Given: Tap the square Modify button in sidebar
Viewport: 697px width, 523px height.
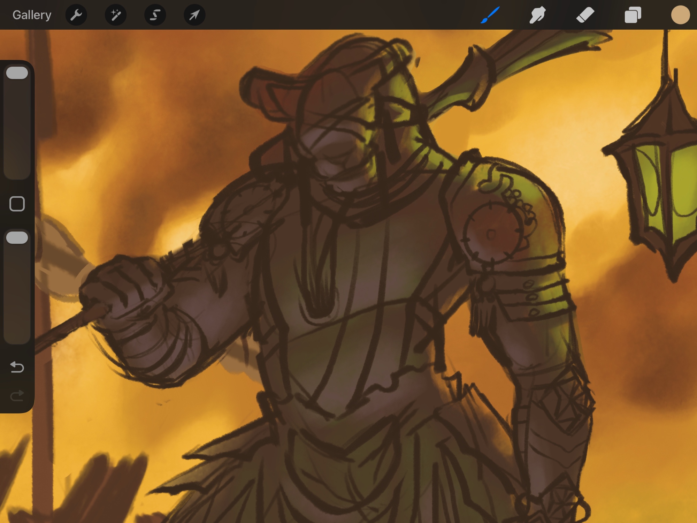Looking at the screenshot, I should tap(17, 204).
